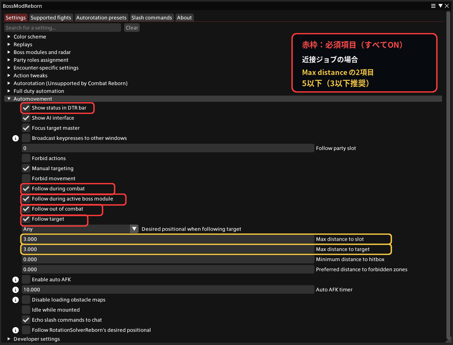Click Minimum distance to hitbox field
The width and height of the screenshot is (453, 345).
(x=168, y=259)
